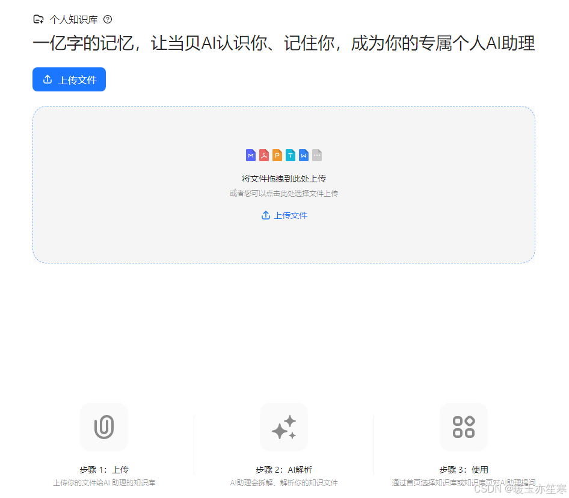The width and height of the screenshot is (569, 498).
Task: Click the 个人知识库 title label
Action: tap(73, 20)
